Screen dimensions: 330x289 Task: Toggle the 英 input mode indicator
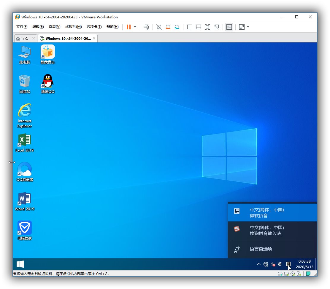pos(280,264)
